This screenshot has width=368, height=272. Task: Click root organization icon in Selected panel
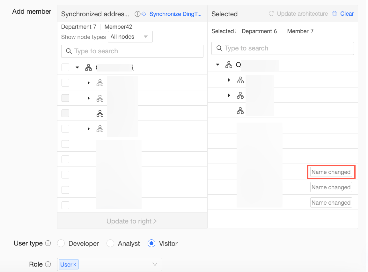click(229, 65)
